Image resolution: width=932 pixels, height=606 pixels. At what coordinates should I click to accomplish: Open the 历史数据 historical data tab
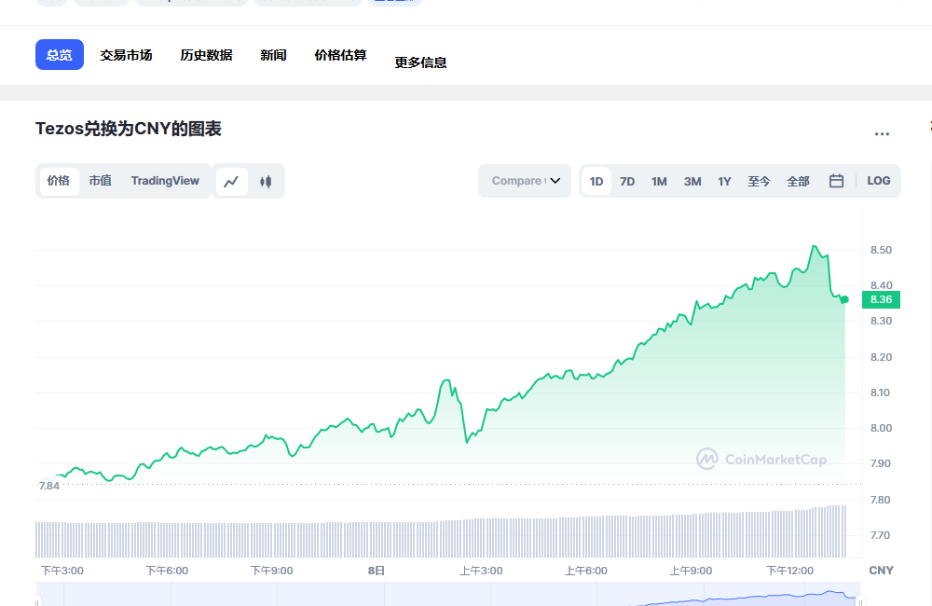pos(206,55)
